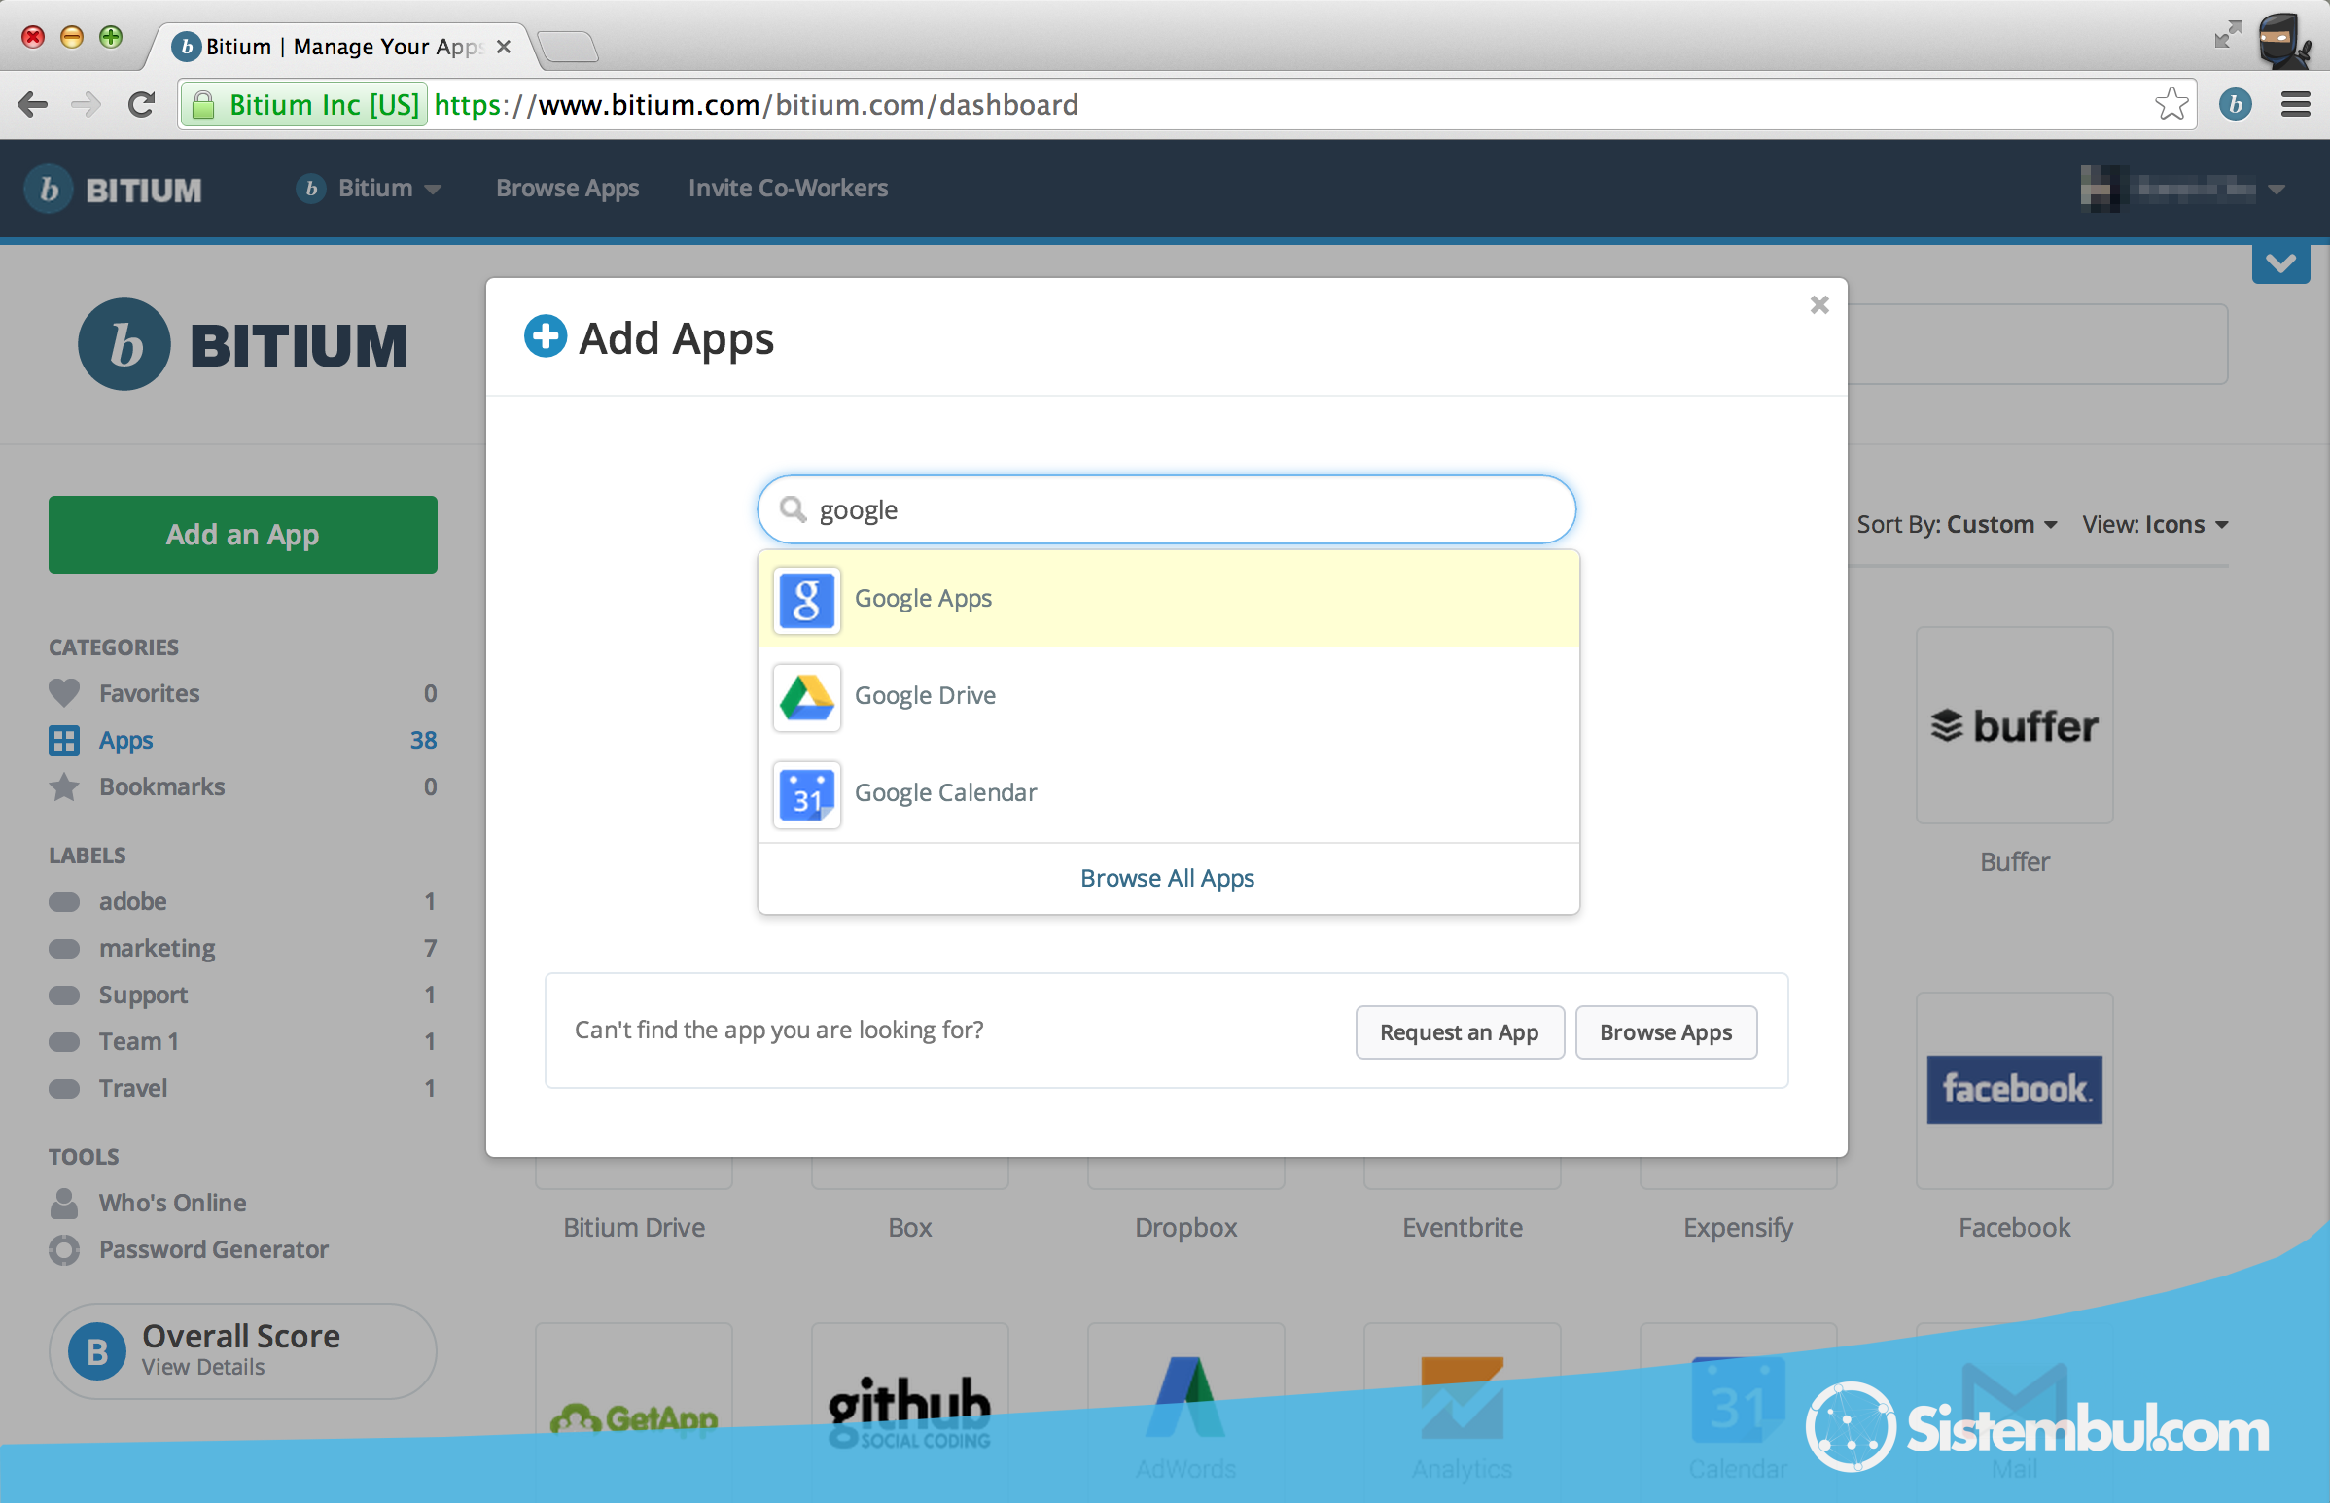Image resolution: width=2330 pixels, height=1503 pixels.
Task: Filter by the Travel label
Action: pyautogui.click(x=243, y=1089)
